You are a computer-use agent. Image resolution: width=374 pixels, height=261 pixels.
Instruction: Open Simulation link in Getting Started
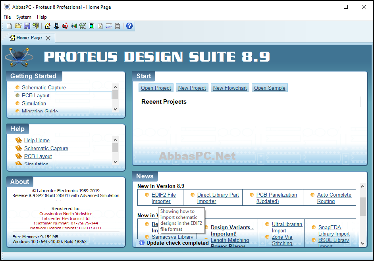[x=34, y=103]
